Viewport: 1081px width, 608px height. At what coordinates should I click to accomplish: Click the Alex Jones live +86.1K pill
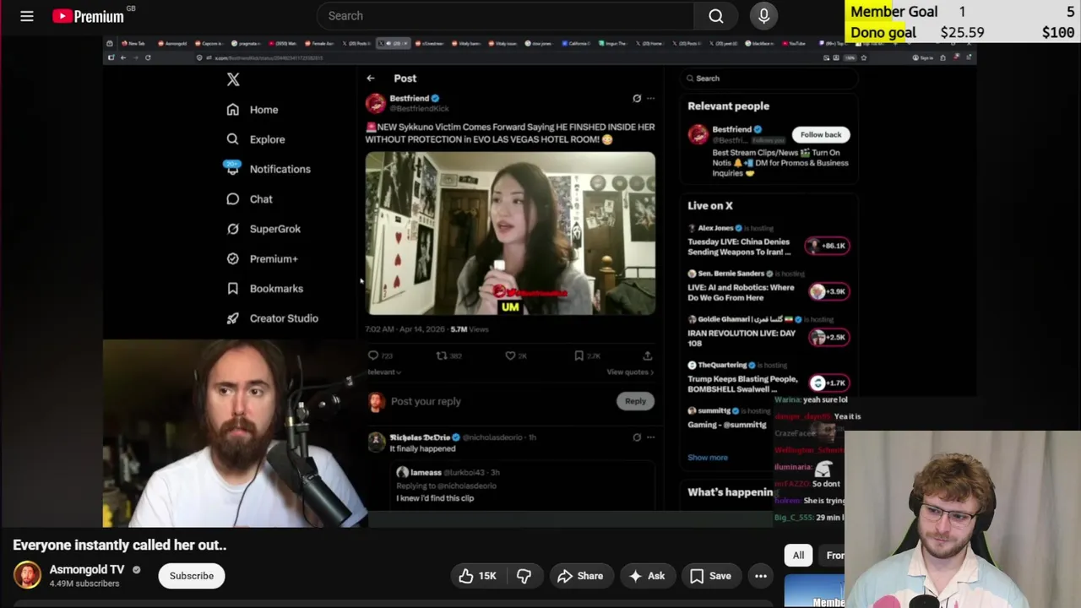tap(828, 246)
